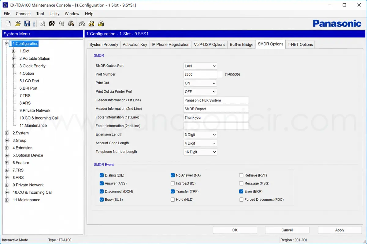Open the File menu
The image size is (367, 244).
[x=7, y=14]
